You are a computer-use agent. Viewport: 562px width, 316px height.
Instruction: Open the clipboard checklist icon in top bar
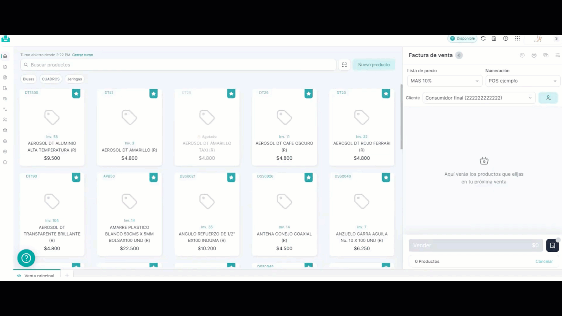[x=494, y=38]
